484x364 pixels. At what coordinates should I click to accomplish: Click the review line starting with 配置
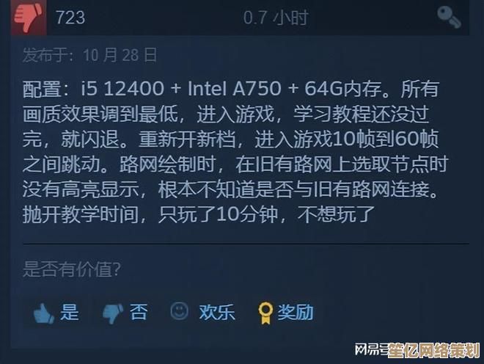point(230,90)
